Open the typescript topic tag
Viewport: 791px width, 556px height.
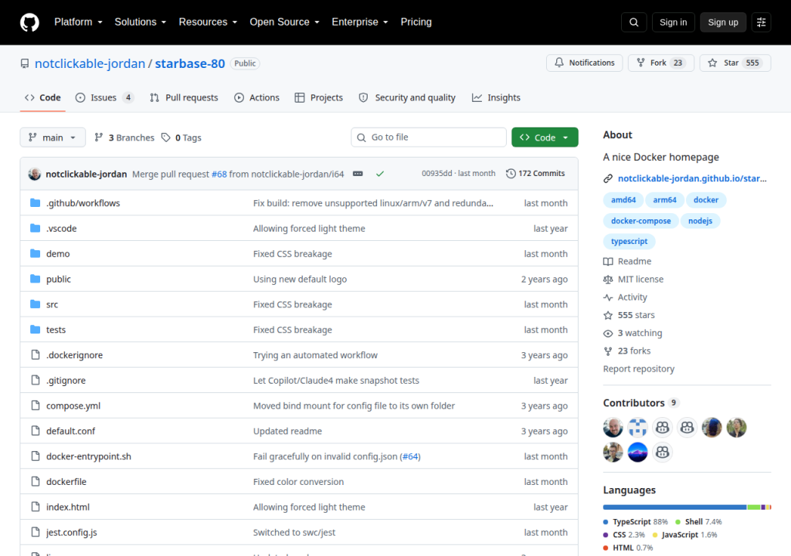pos(629,241)
